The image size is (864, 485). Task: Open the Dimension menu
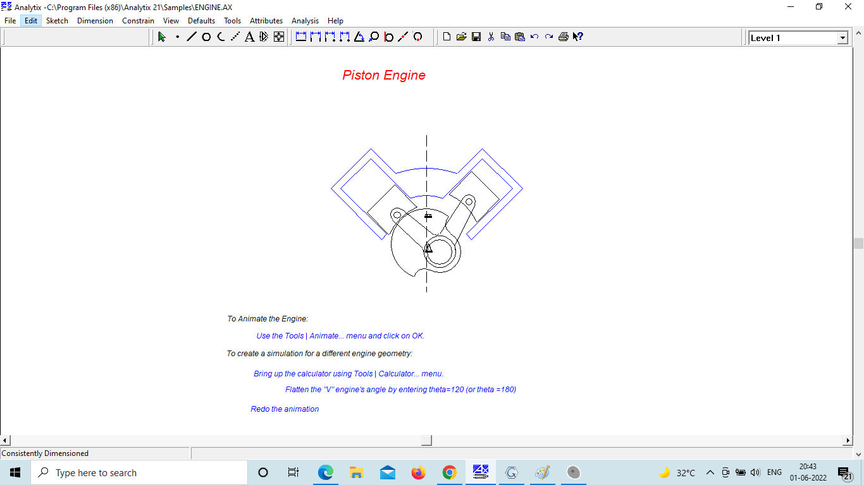point(95,21)
